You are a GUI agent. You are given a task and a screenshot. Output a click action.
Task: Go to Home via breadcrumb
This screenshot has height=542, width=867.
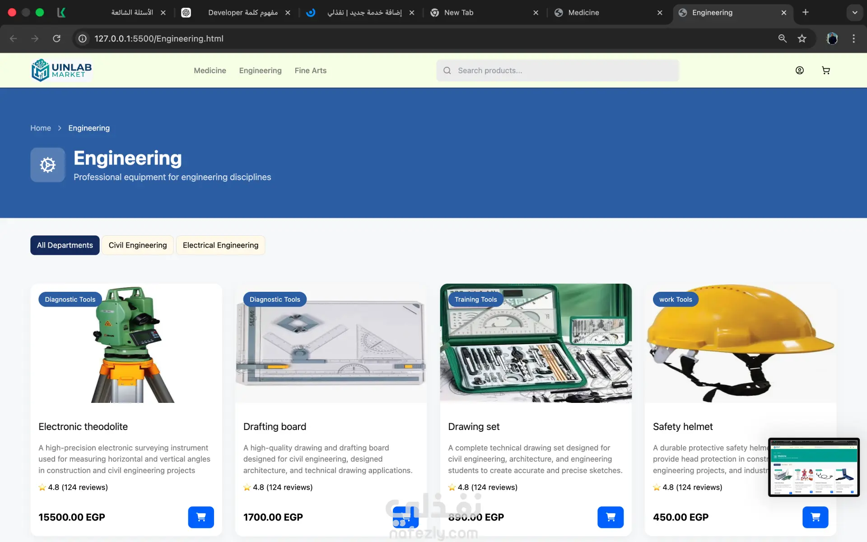[41, 128]
